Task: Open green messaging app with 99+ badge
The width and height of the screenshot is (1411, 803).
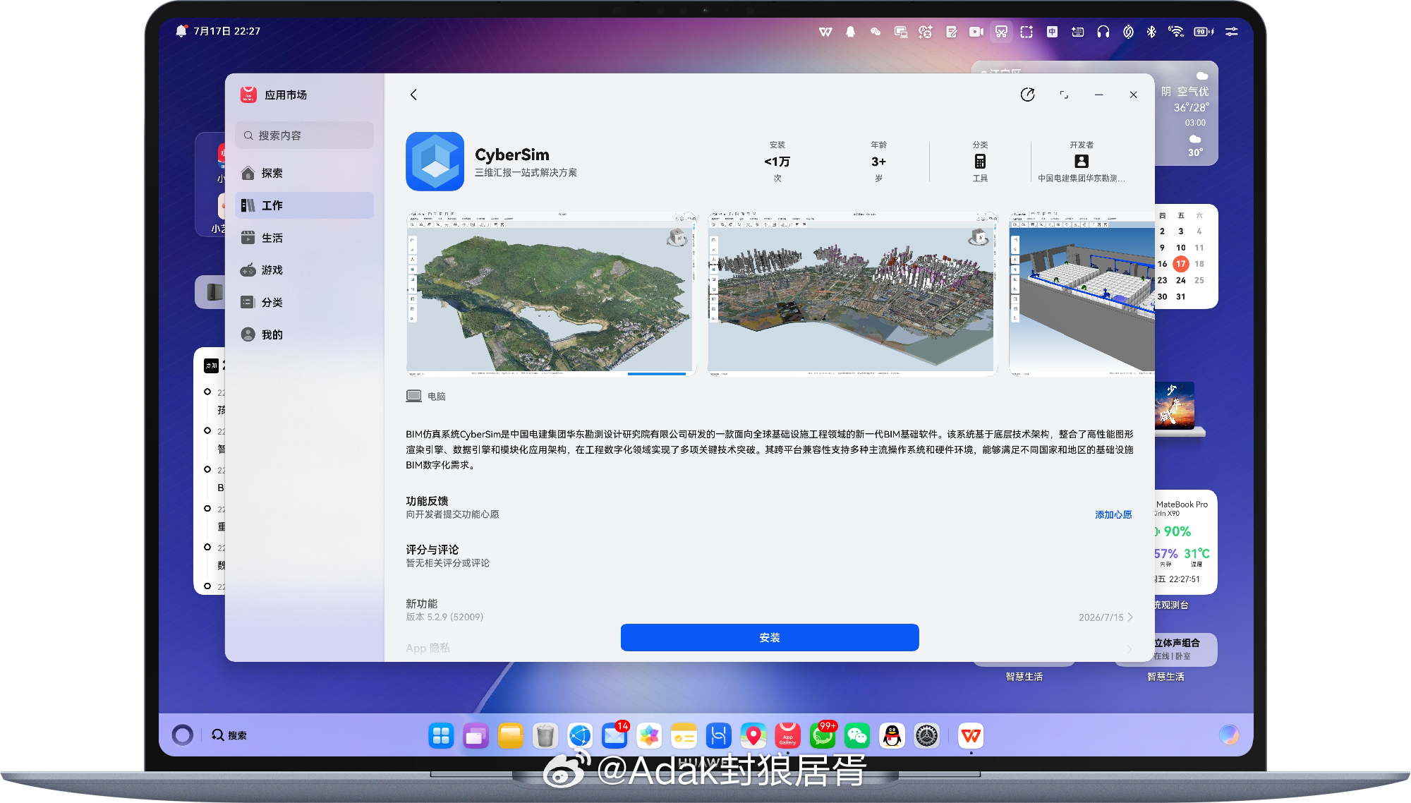Action: (x=823, y=736)
